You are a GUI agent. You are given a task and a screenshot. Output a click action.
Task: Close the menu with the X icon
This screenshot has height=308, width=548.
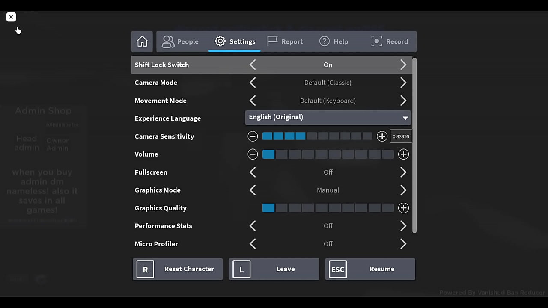11,17
